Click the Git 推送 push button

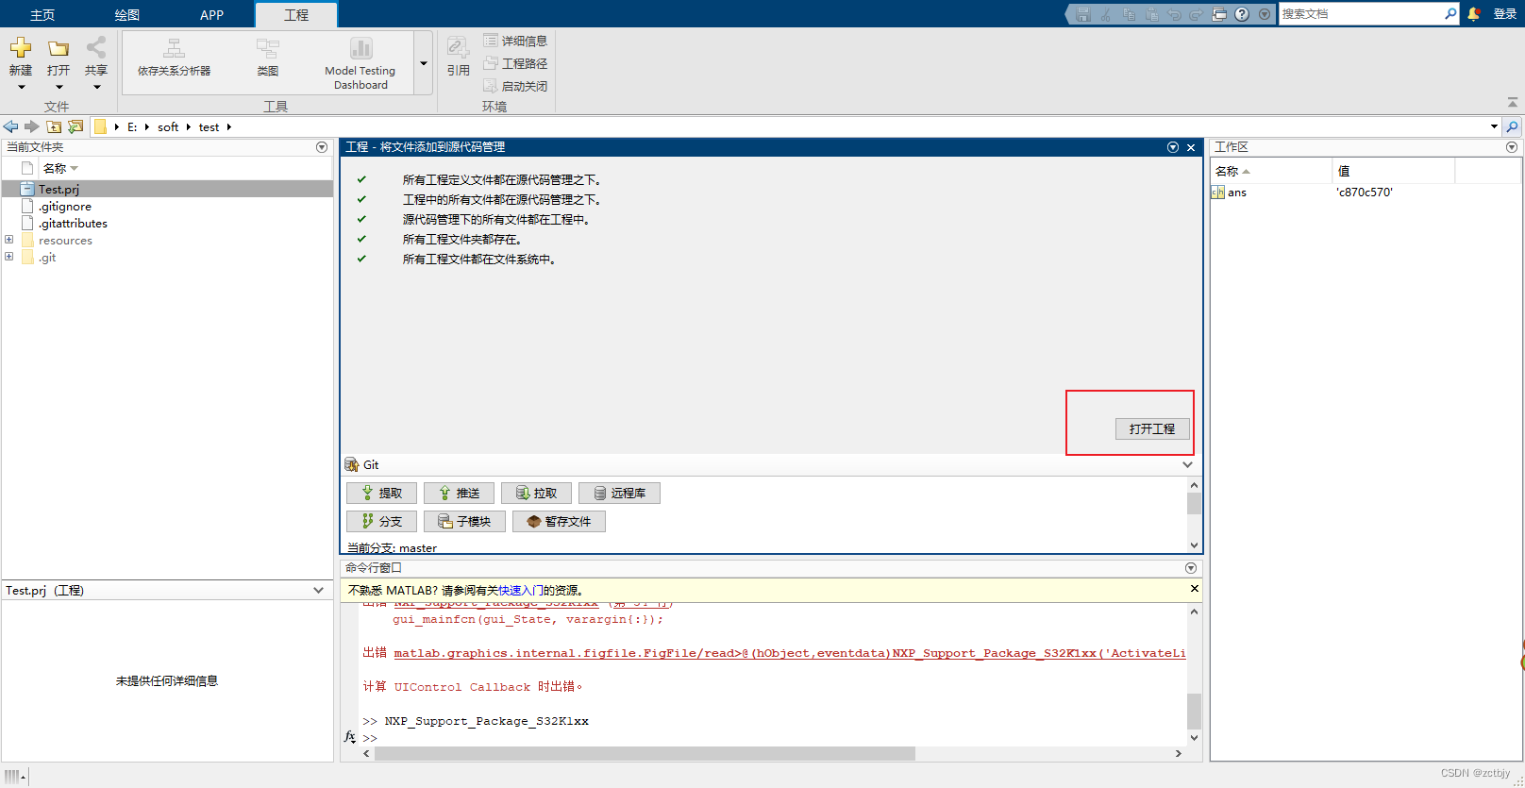coord(459,493)
